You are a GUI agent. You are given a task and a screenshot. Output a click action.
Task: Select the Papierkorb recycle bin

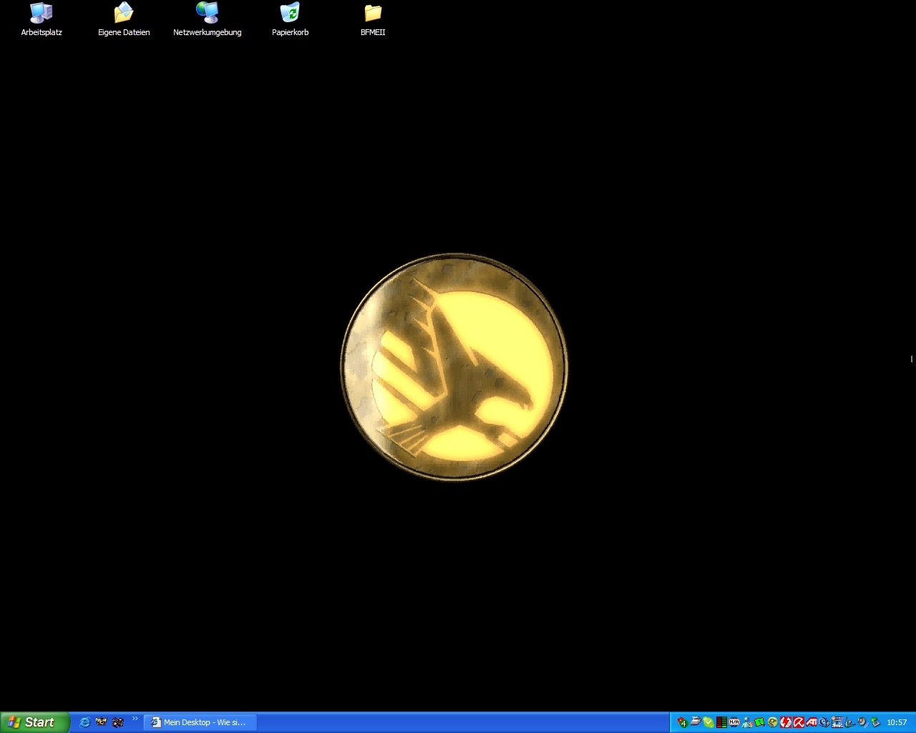pos(290,19)
